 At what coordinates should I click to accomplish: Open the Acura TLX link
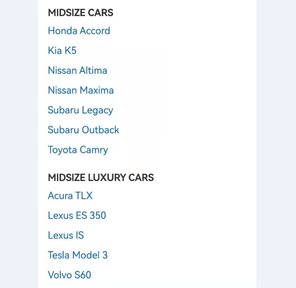tap(70, 195)
